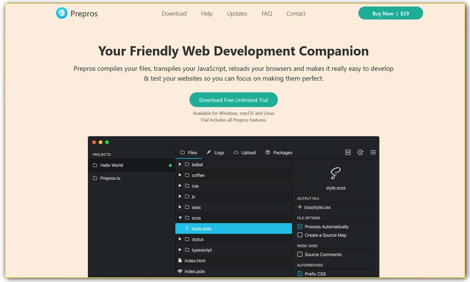470x282 pixels.
Task: Click the Prepros logo icon in the header
Action: click(x=62, y=14)
